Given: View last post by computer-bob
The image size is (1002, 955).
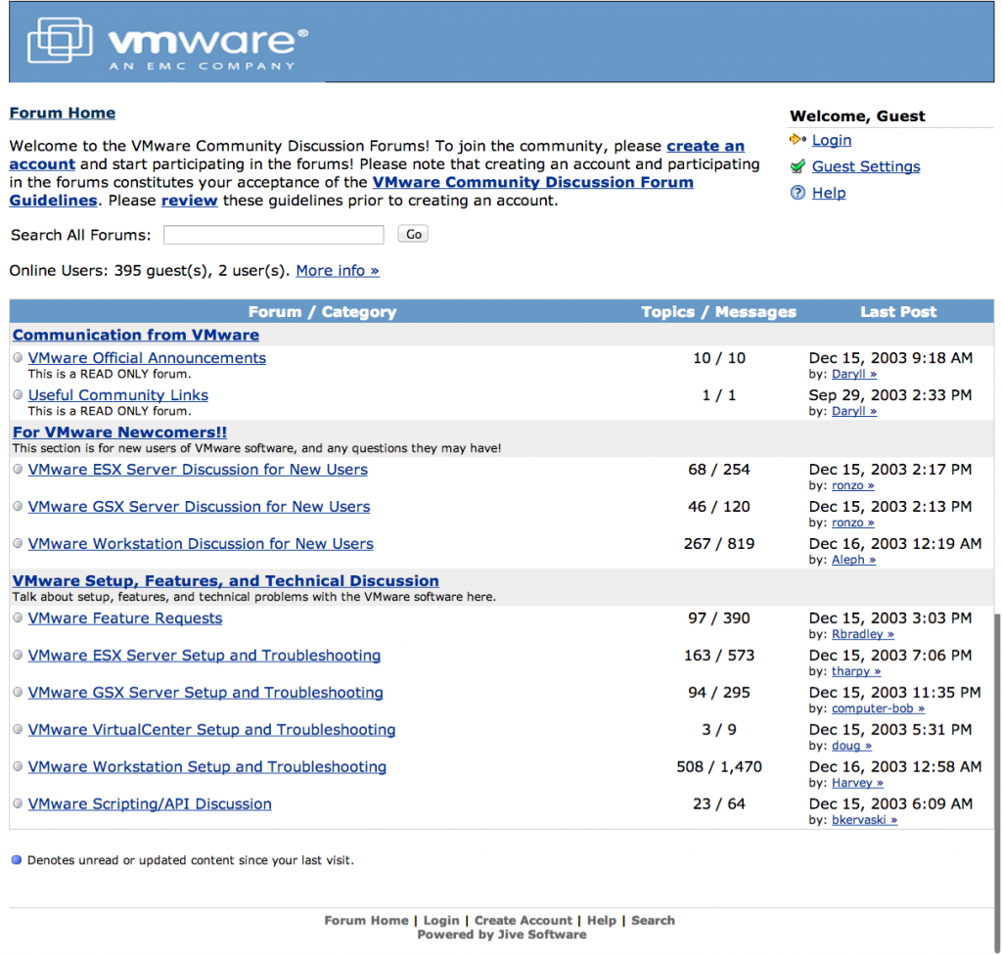Looking at the screenshot, I should [x=878, y=708].
